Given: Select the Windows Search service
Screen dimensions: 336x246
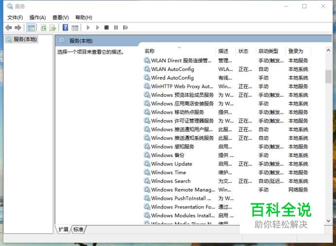Looking at the screenshot, I should (x=226, y=181).
